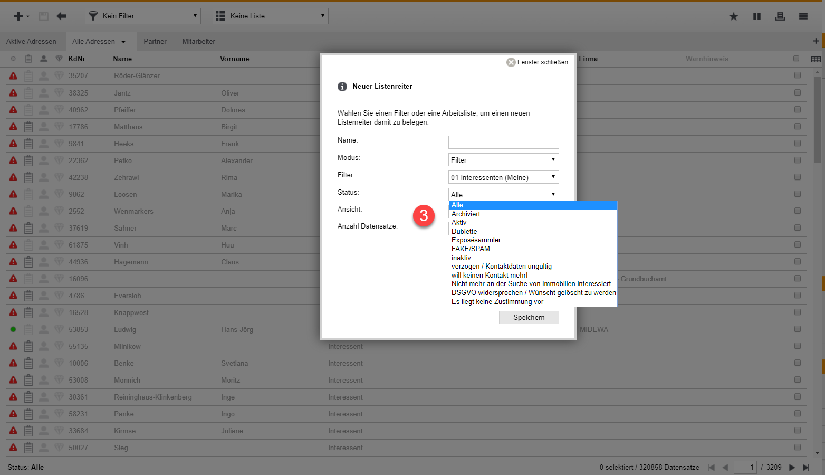This screenshot has height=475, width=825.
Task: Choose 'Exposésammler' from the status list
Action: (x=476, y=240)
